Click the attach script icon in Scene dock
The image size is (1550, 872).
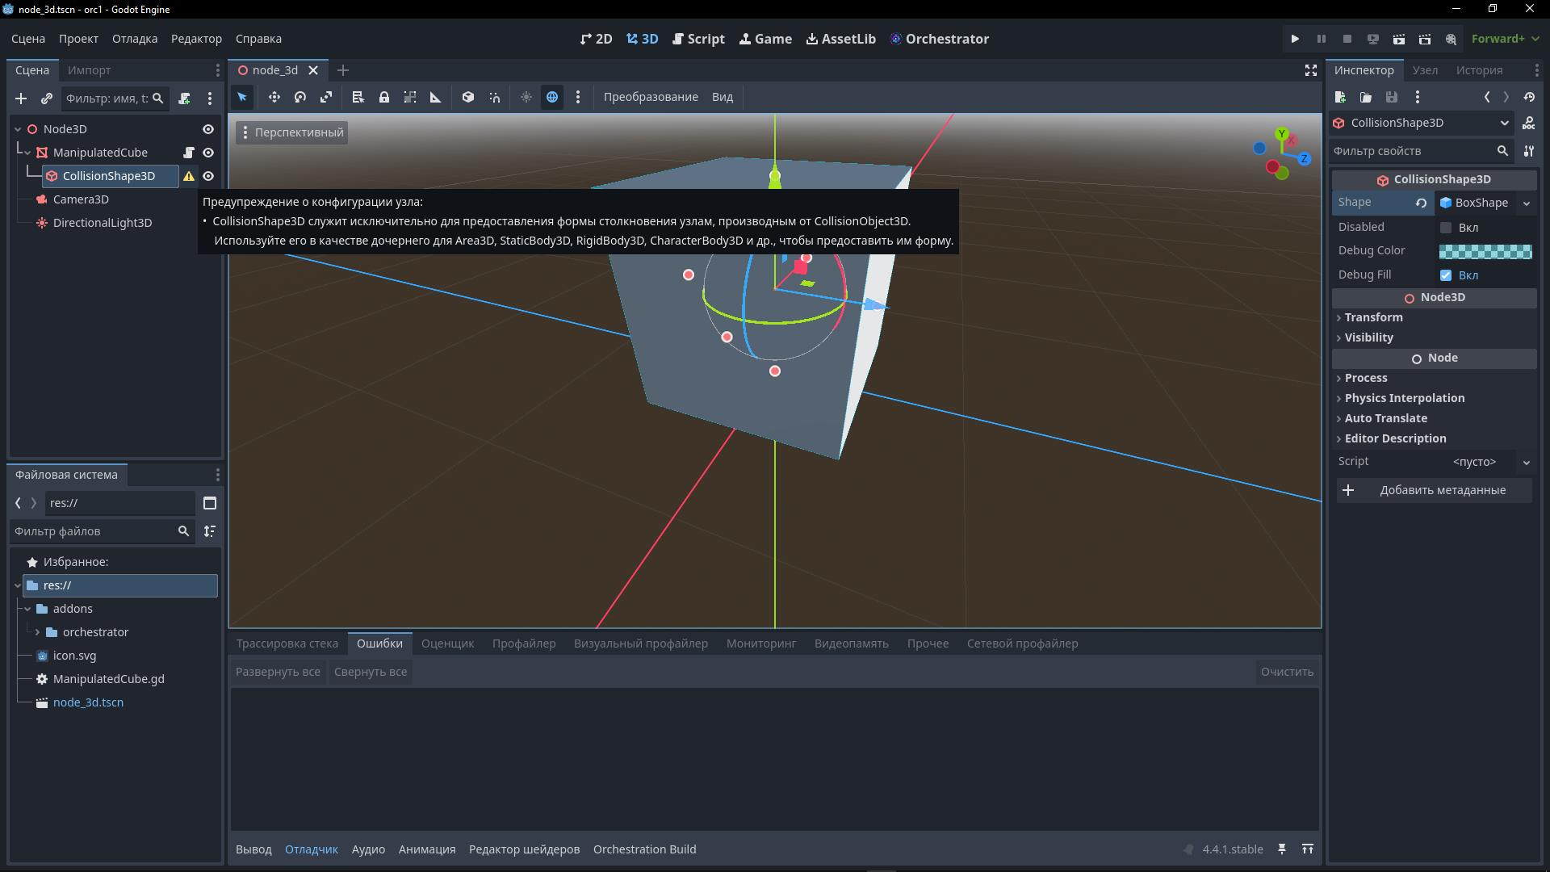[x=184, y=99]
